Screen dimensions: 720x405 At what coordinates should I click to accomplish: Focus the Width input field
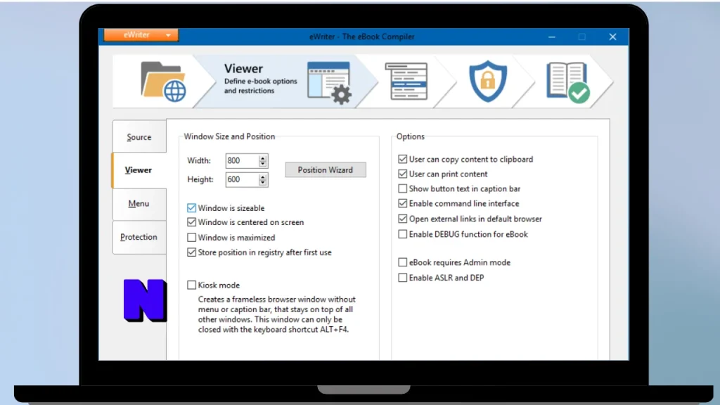(242, 161)
